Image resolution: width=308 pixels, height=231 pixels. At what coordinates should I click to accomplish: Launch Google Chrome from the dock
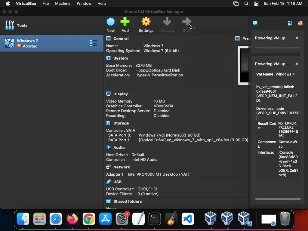89,219
